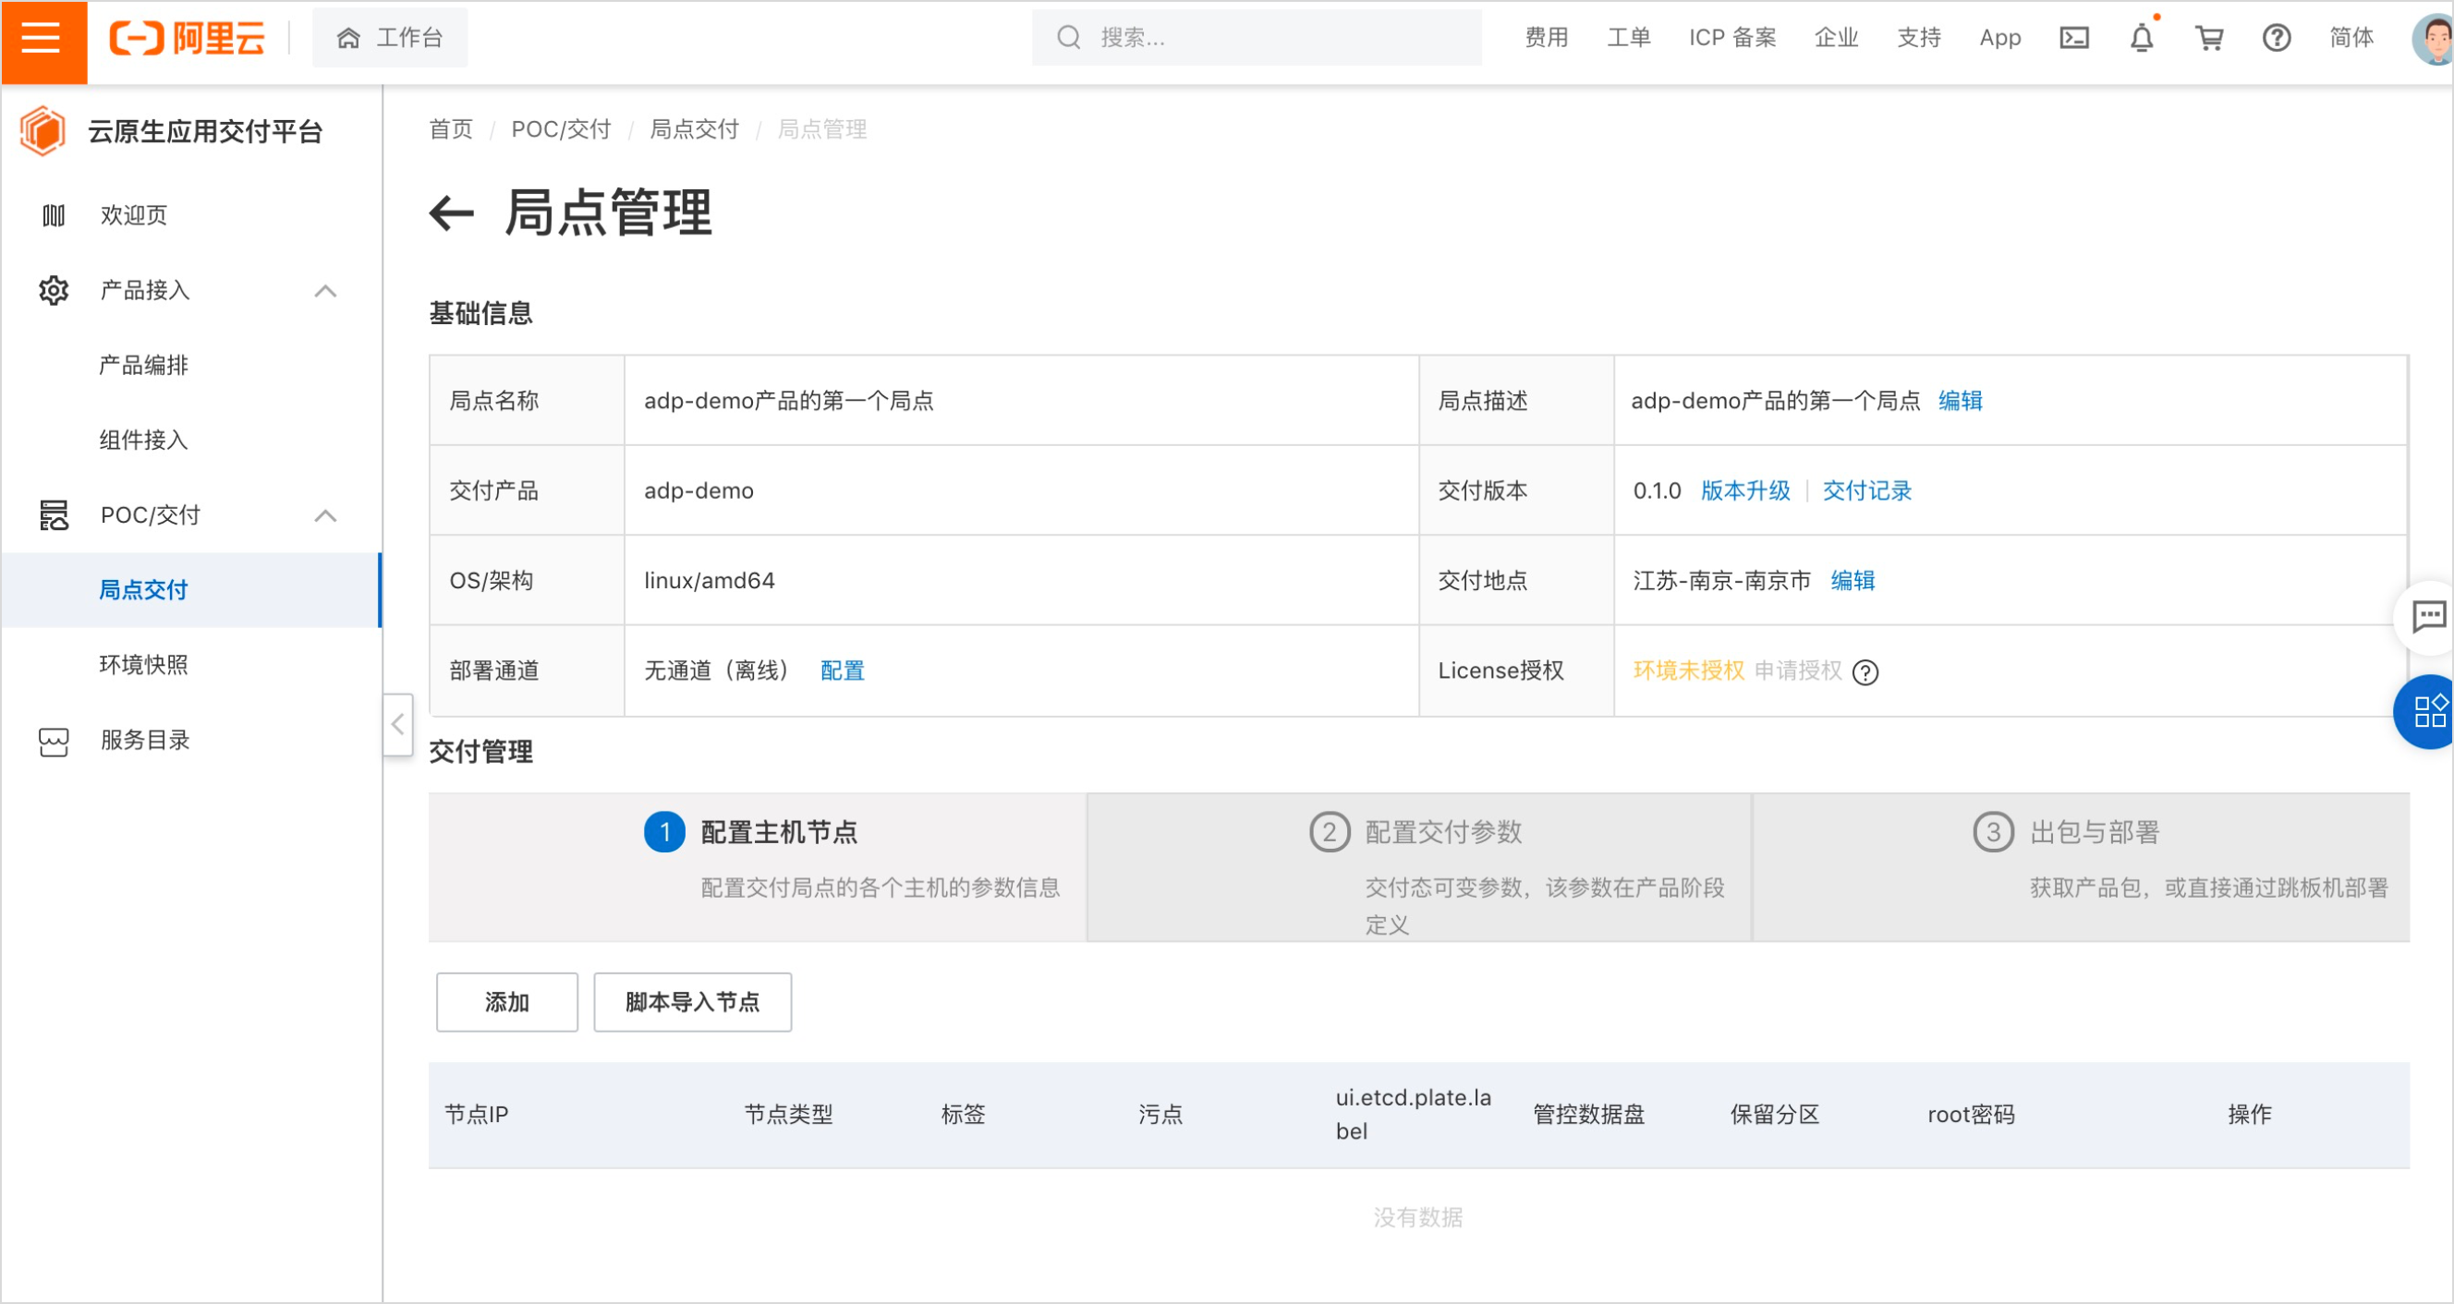The width and height of the screenshot is (2454, 1304).
Task: Switch language via 简体
Action: [2351, 38]
